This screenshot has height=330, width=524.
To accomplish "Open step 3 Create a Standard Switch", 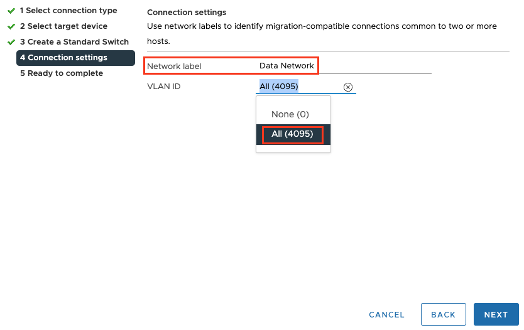I will point(74,42).
